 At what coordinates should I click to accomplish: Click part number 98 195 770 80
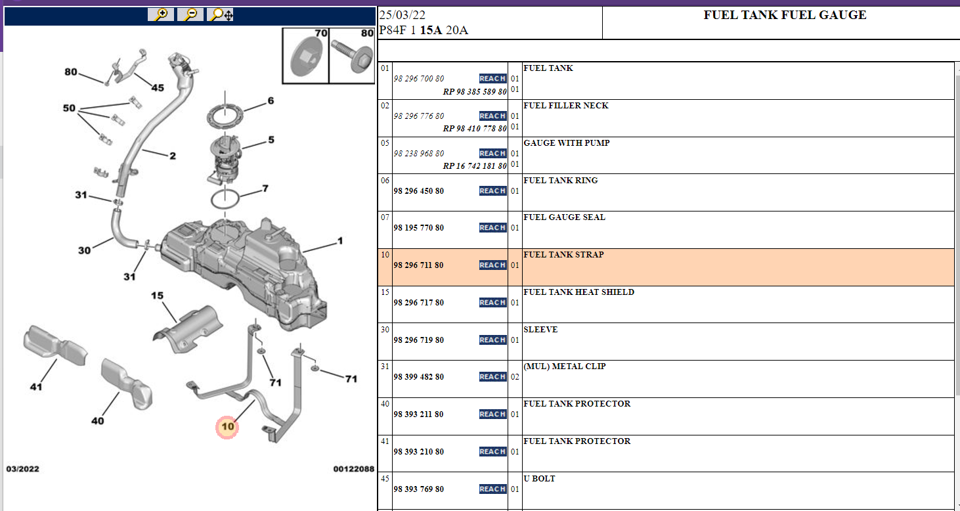coord(419,228)
